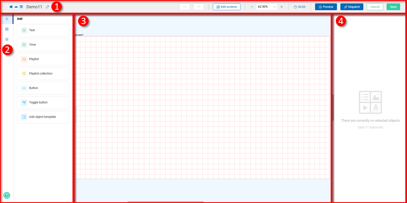Click the redo arrow button
Viewport: 407px width, 203px height.
click(x=198, y=7)
